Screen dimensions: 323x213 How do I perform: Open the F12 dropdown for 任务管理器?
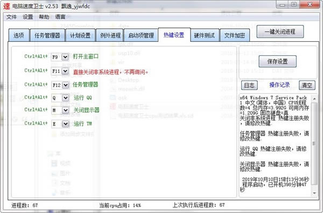[x=66, y=85]
